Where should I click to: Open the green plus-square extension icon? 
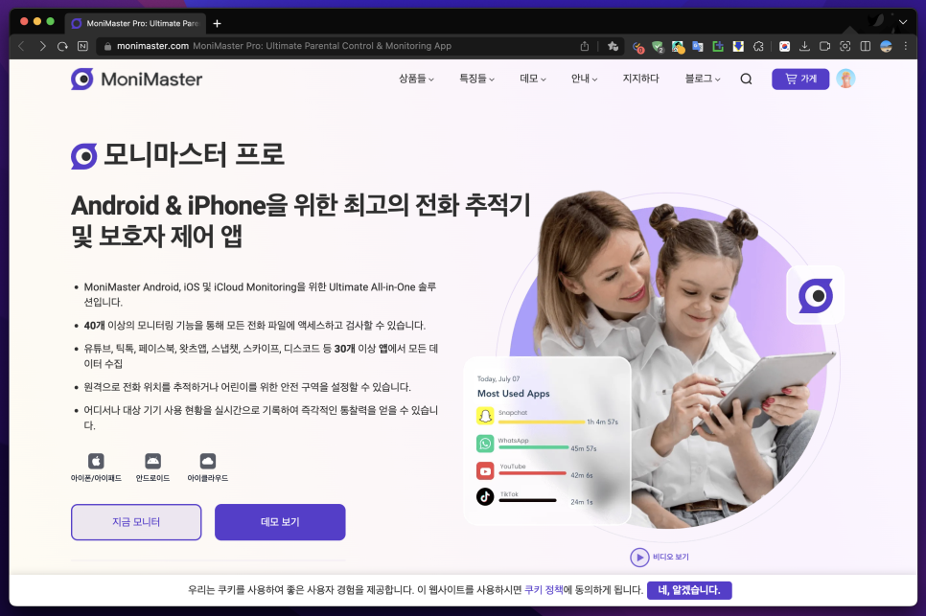[718, 46]
